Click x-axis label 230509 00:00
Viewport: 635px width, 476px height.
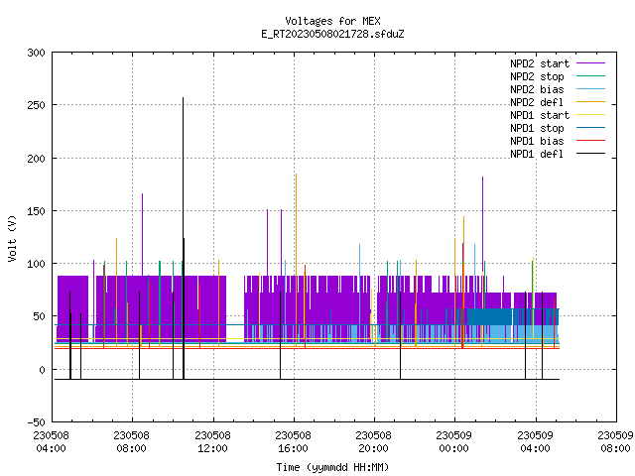pos(454,442)
